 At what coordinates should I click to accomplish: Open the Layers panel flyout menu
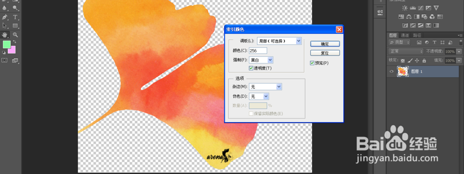tap(460, 35)
